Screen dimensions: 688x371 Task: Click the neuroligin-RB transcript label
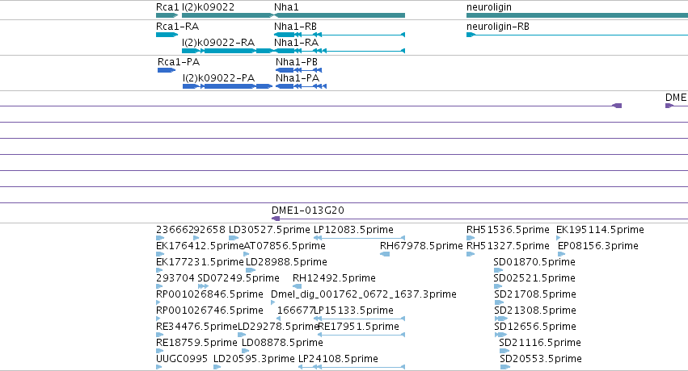(498, 27)
